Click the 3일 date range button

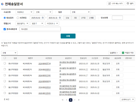point(75,18)
